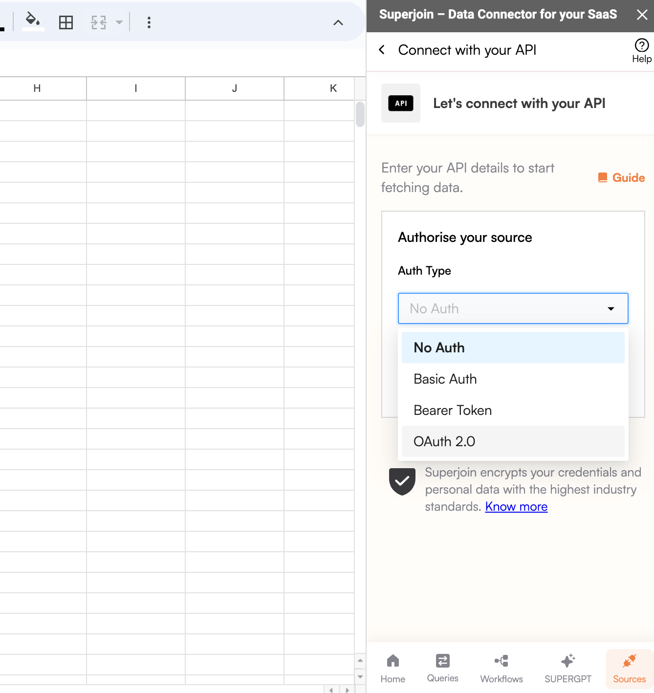Select No Auth from the list
Viewport: 654px width, 693px height.
[x=513, y=347]
